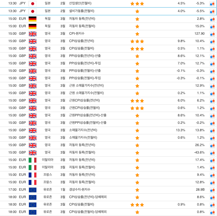Click the 127.90 value in the CPI-원지수 row
The height and width of the screenshot is (216, 217).
coord(199,34)
